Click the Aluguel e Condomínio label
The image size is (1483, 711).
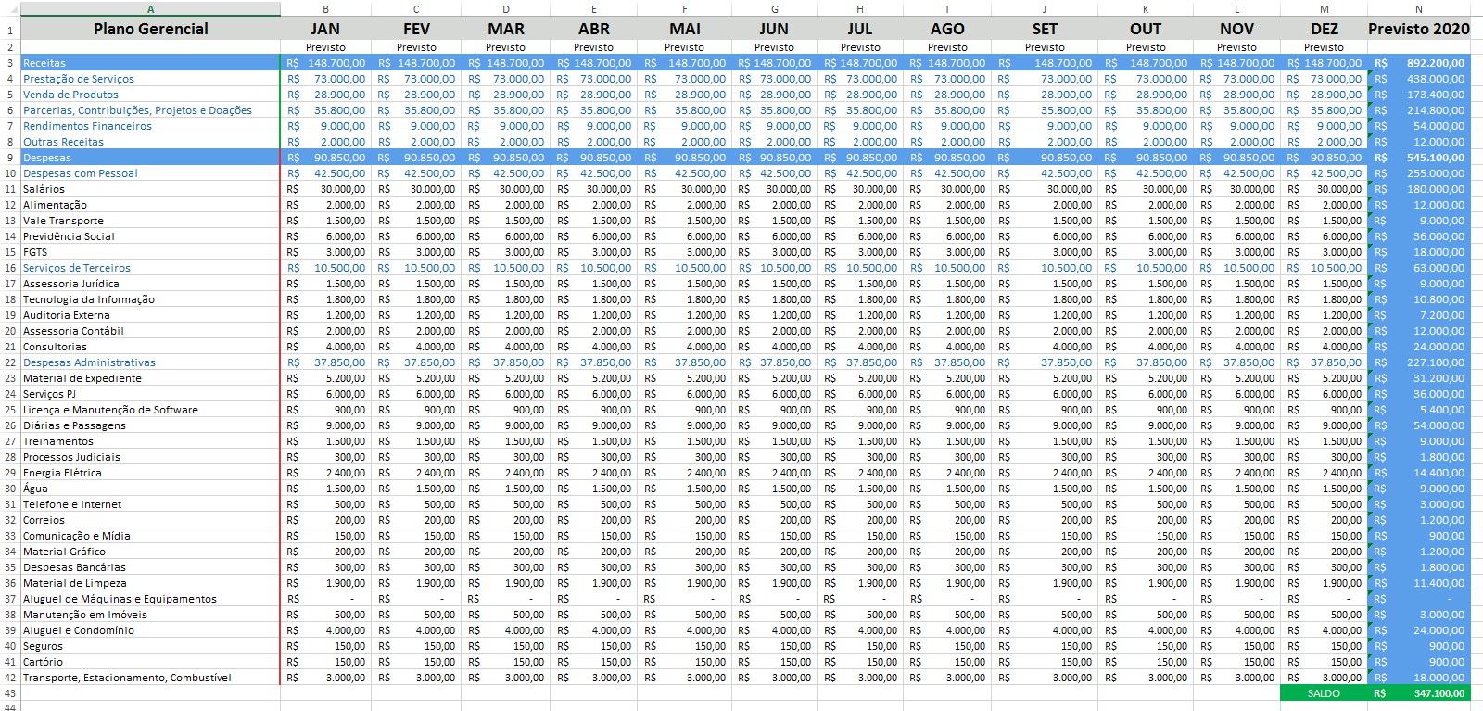tap(79, 630)
